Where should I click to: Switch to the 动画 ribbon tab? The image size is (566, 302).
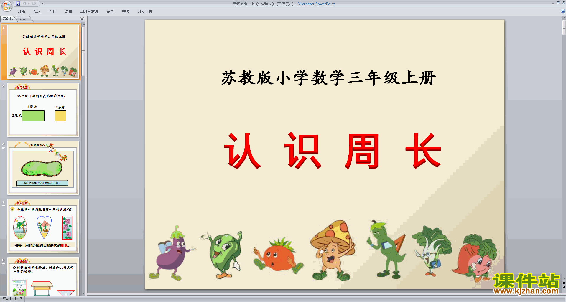68,11
